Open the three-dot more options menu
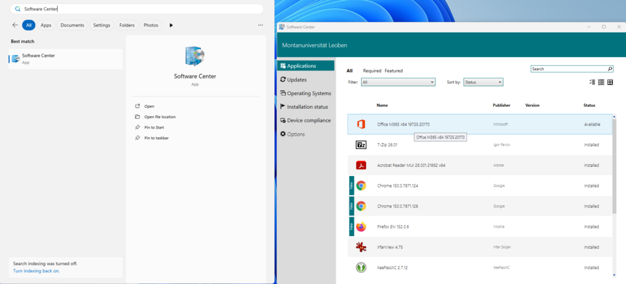The height and width of the screenshot is (284, 626). 261,25
